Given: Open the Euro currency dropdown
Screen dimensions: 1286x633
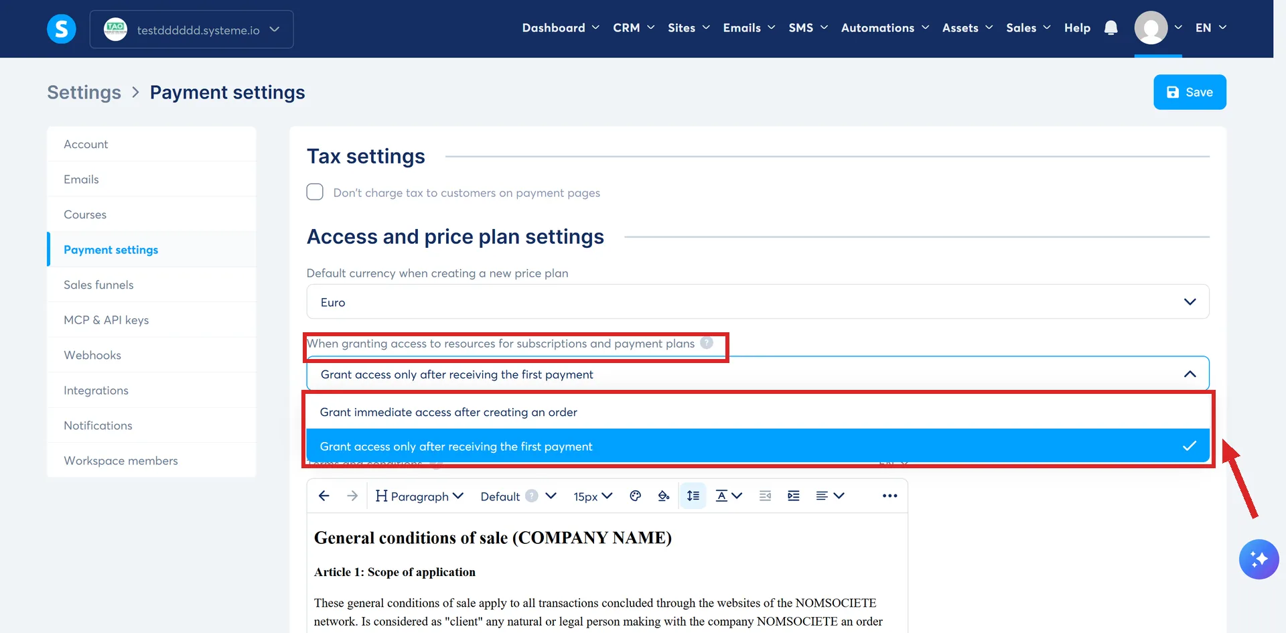Looking at the screenshot, I should tap(758, 301).
